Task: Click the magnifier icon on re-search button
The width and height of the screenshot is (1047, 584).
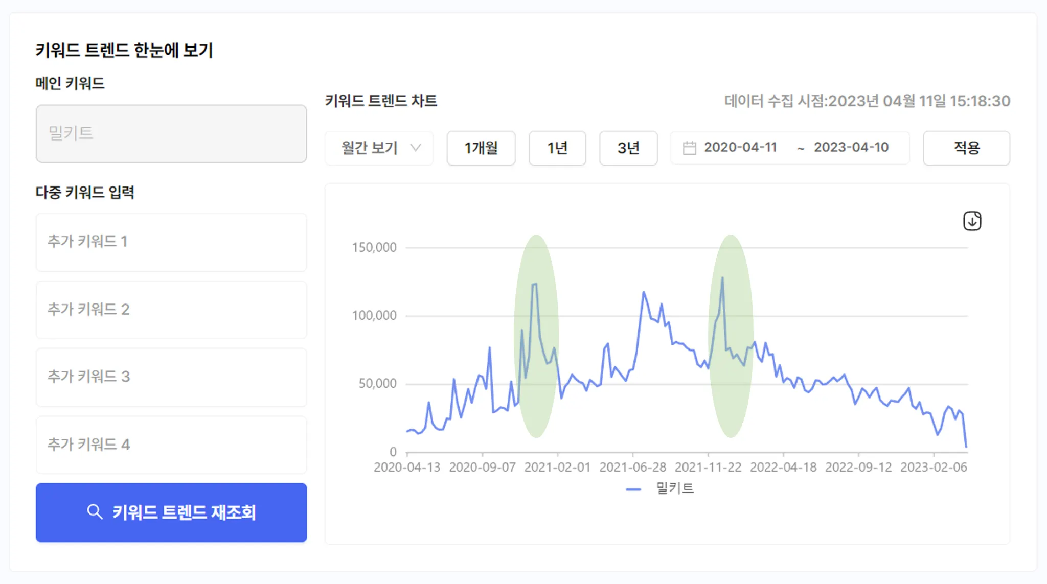Action: coord(95,511)
